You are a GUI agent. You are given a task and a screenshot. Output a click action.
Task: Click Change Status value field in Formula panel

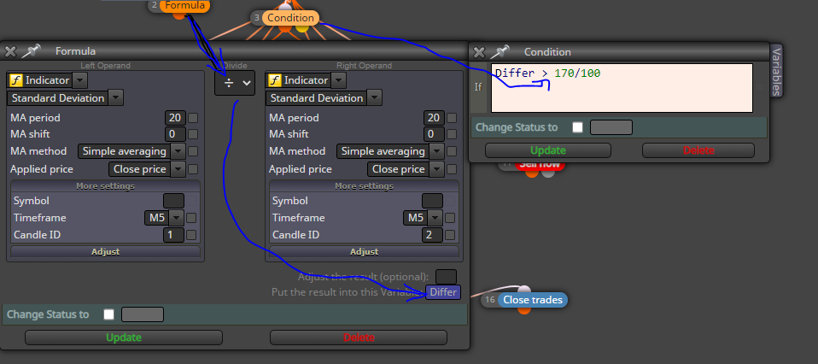(x=143, y=314)
